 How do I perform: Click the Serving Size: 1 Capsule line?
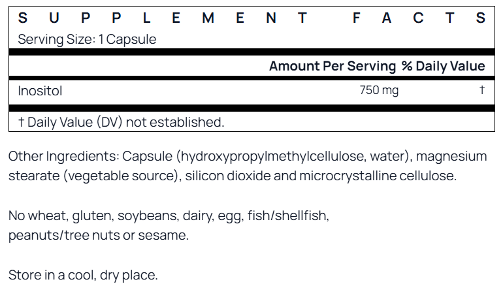(x=87, y=39)
